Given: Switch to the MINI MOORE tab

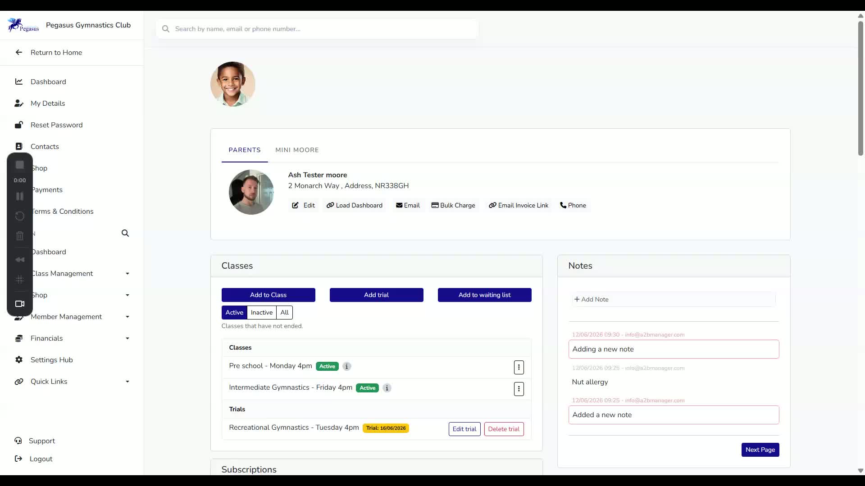Looking at the screenshot, I should [x=297, y=150].
